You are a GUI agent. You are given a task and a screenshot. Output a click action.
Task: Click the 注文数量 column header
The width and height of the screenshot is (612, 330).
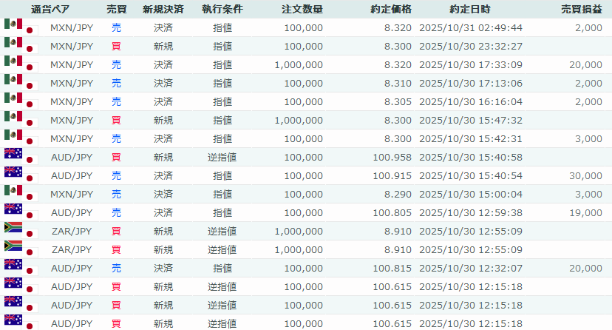(302, 10)
